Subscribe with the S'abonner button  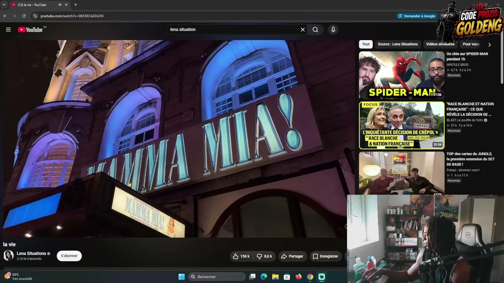coord(69,256)
